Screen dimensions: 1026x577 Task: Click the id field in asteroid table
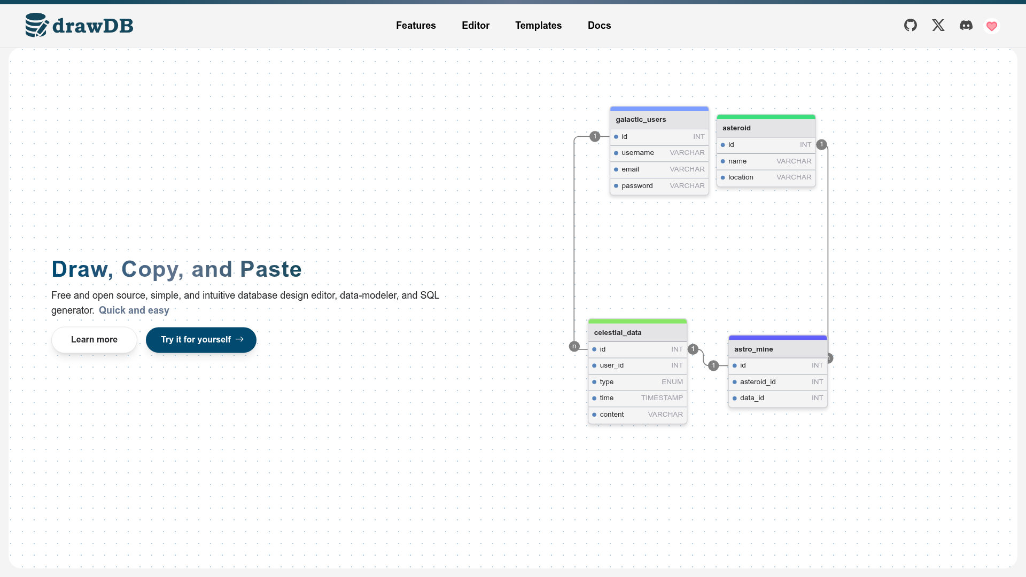point(766,145)
